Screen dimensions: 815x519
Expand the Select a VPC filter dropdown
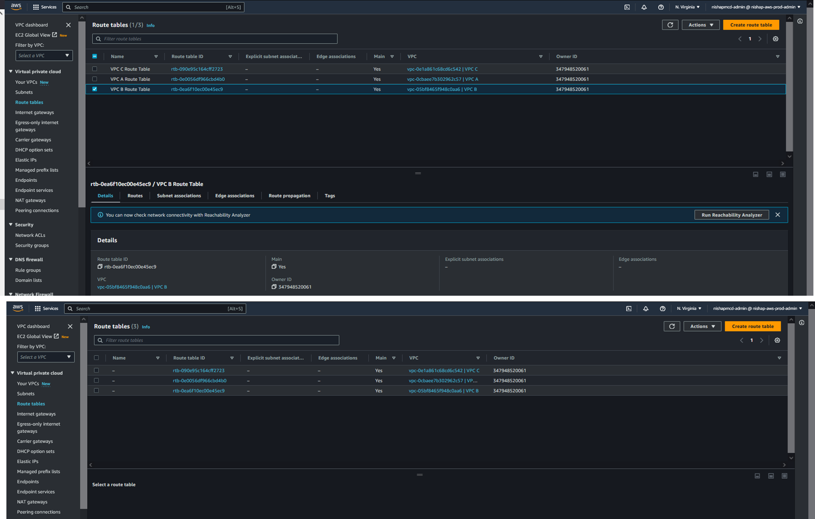point(44,56)
